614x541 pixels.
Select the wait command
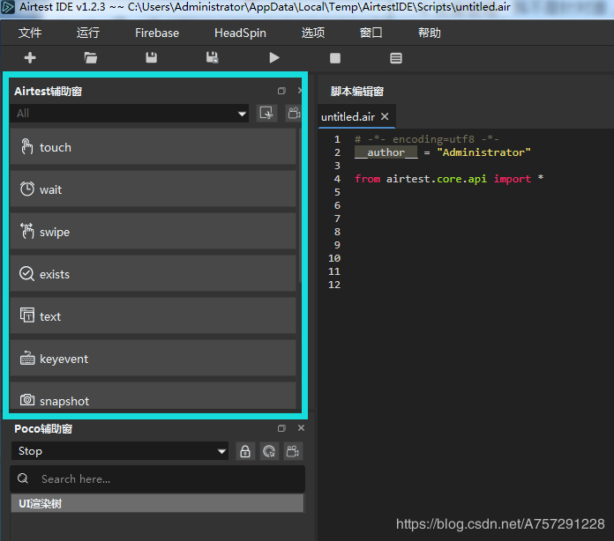[153, 189]
